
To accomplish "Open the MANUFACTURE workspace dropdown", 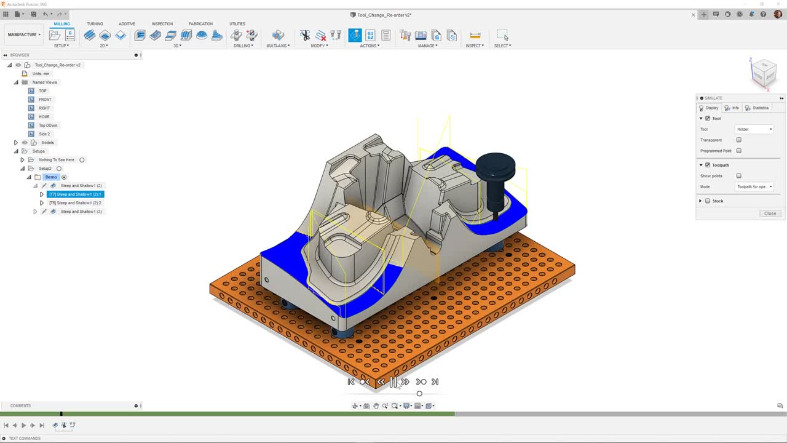I will click(24, 34).
